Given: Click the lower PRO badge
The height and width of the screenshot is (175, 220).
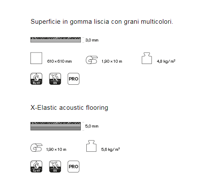Looking at the screenshot, I should click(x=74, y=167).
